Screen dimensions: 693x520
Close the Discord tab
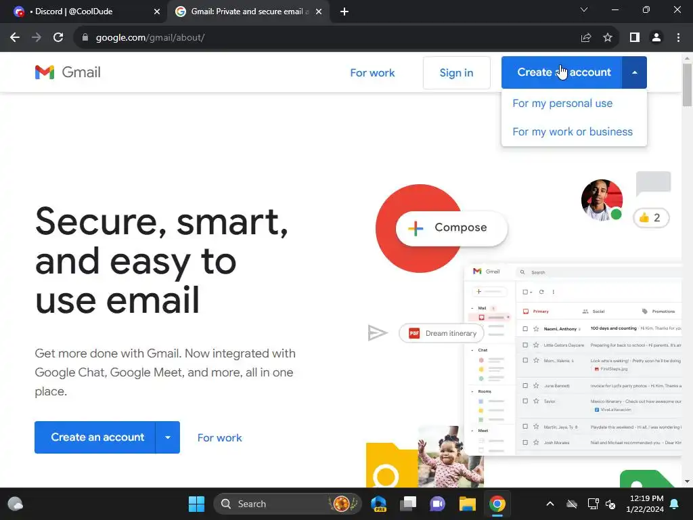157,12
